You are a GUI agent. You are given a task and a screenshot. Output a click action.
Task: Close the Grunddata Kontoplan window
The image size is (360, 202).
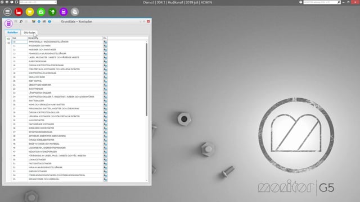click(x=148, y=21)
